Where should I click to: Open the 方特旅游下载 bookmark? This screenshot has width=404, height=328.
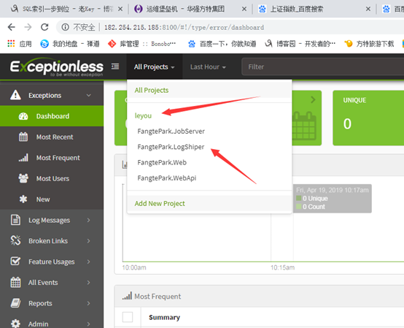(x=369, y=44)
